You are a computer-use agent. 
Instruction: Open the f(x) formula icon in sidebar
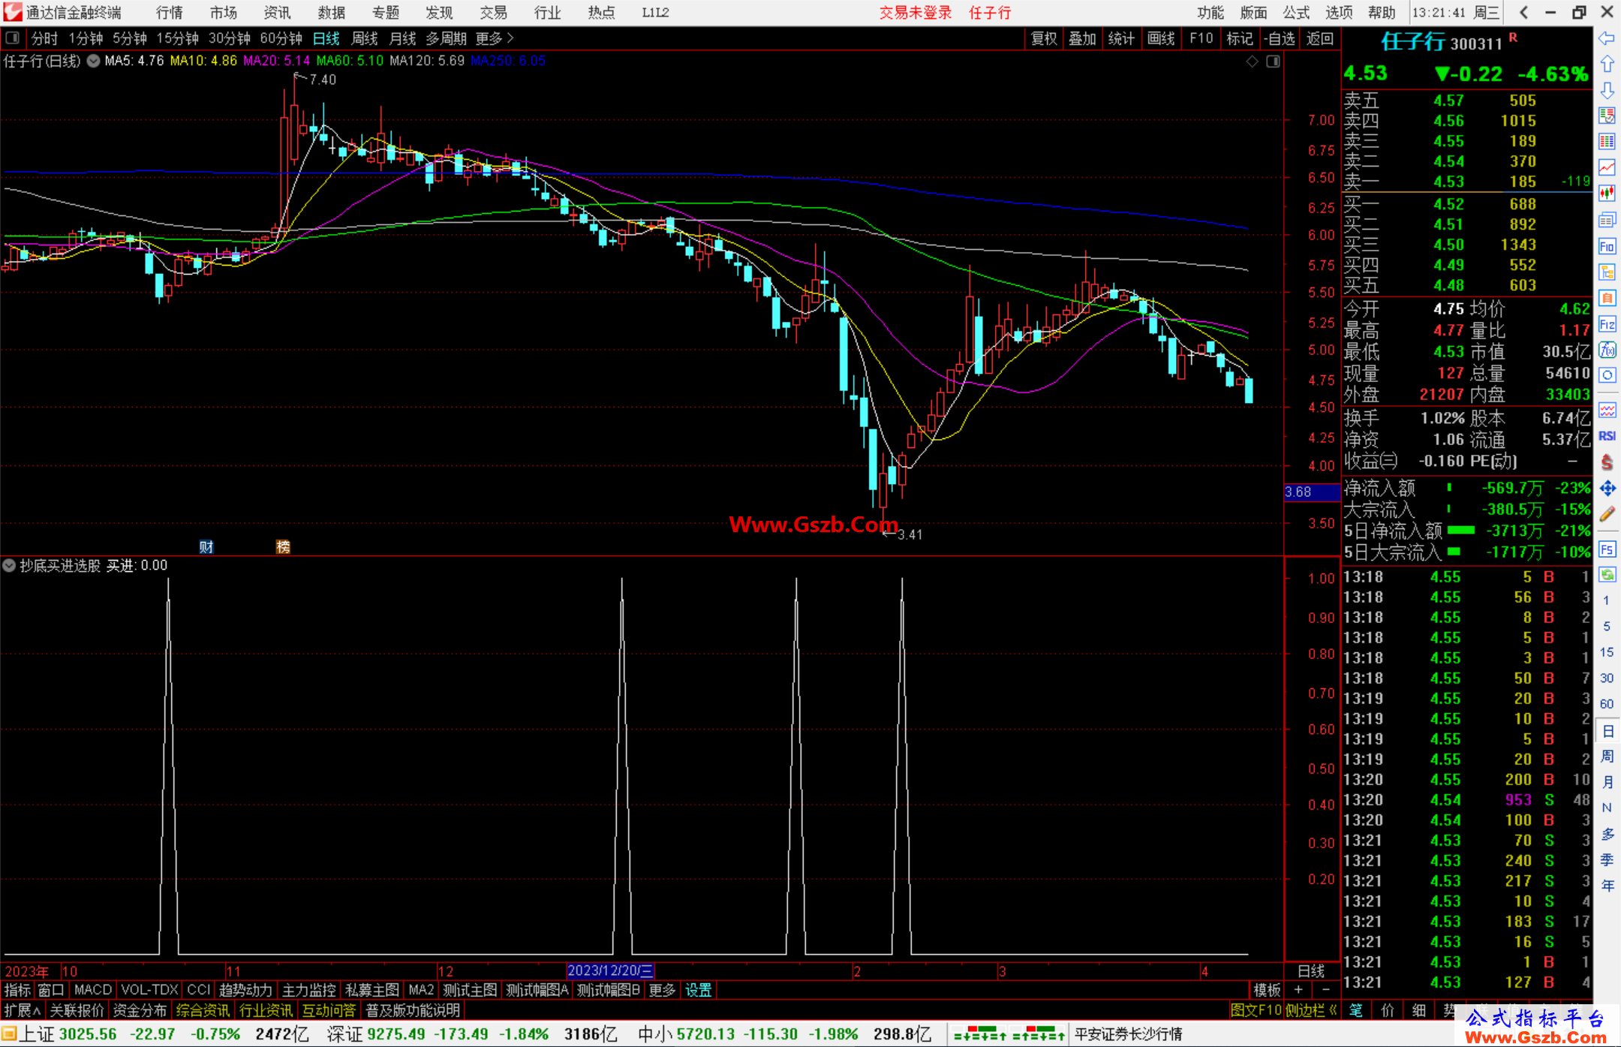coord(1607,350)
